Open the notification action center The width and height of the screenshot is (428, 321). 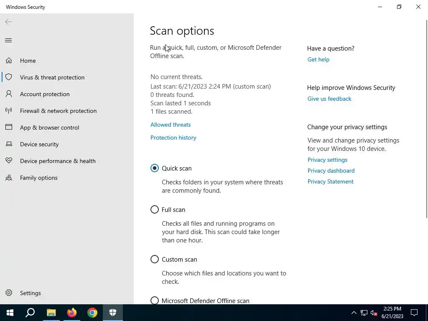coord(414,313)
